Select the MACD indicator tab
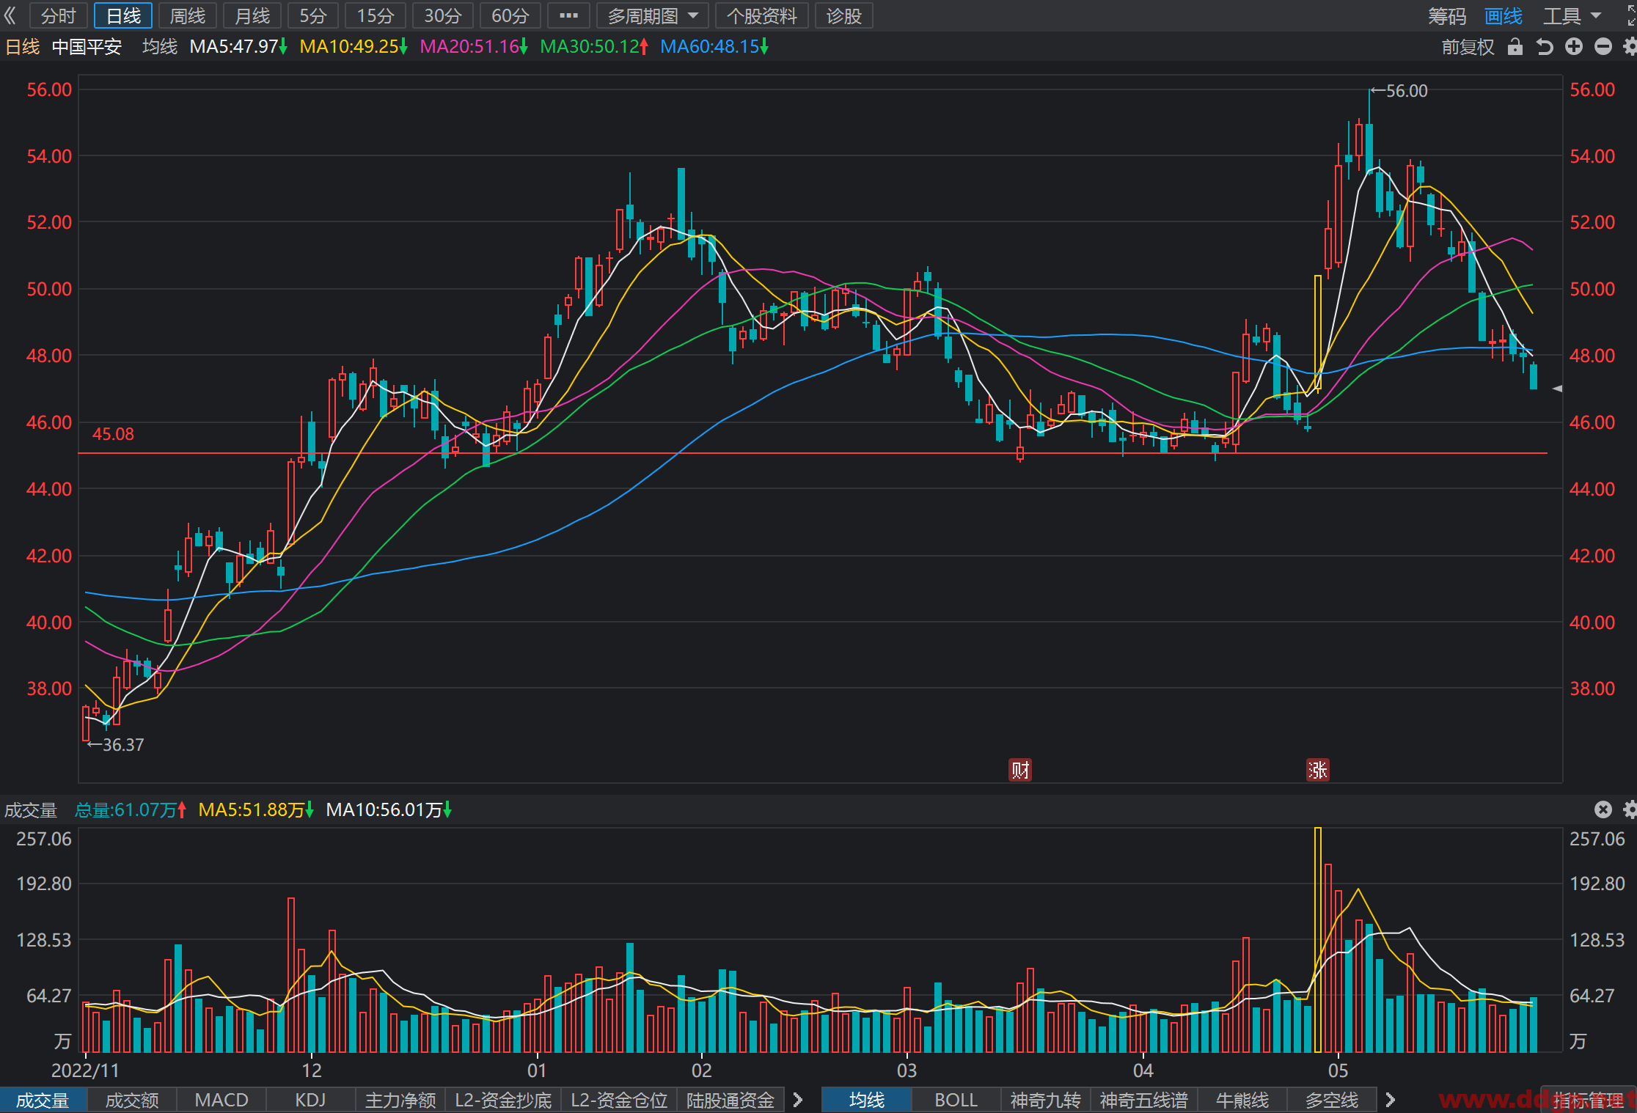This screenshot has height=1113, width=1637. tap(221, 1100)
